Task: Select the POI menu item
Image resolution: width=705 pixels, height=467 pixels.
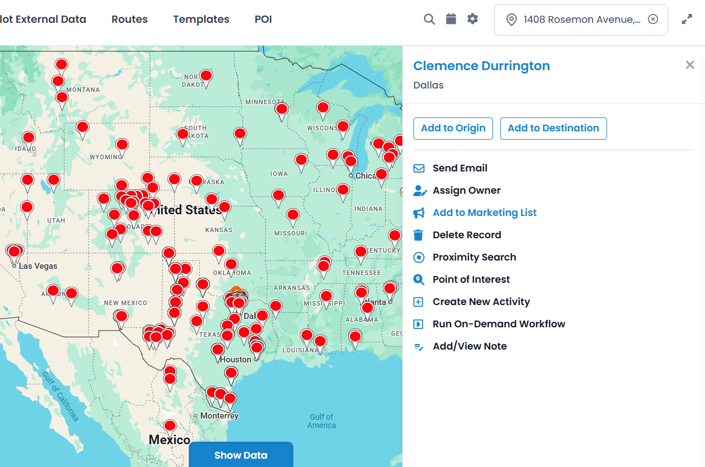Action: click(x=263, y=19)
